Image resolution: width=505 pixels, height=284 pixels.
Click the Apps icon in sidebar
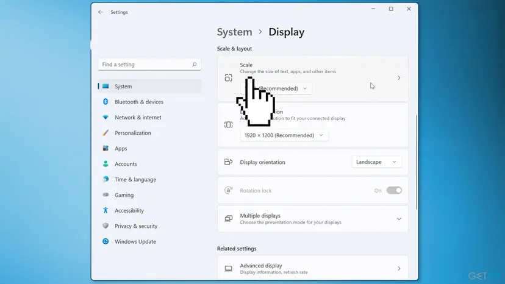tap(106, 148)
